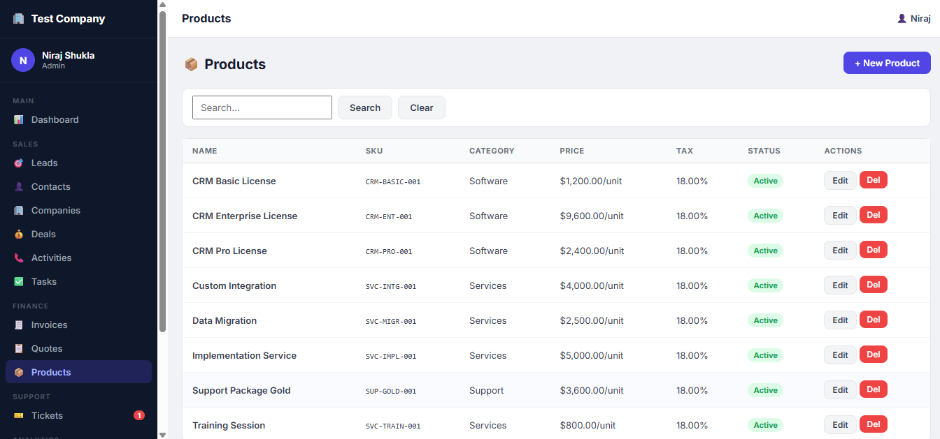940x439 pixels.
Task: Open the Niraj user profile at top right
Action: click(x=913, y=19)
